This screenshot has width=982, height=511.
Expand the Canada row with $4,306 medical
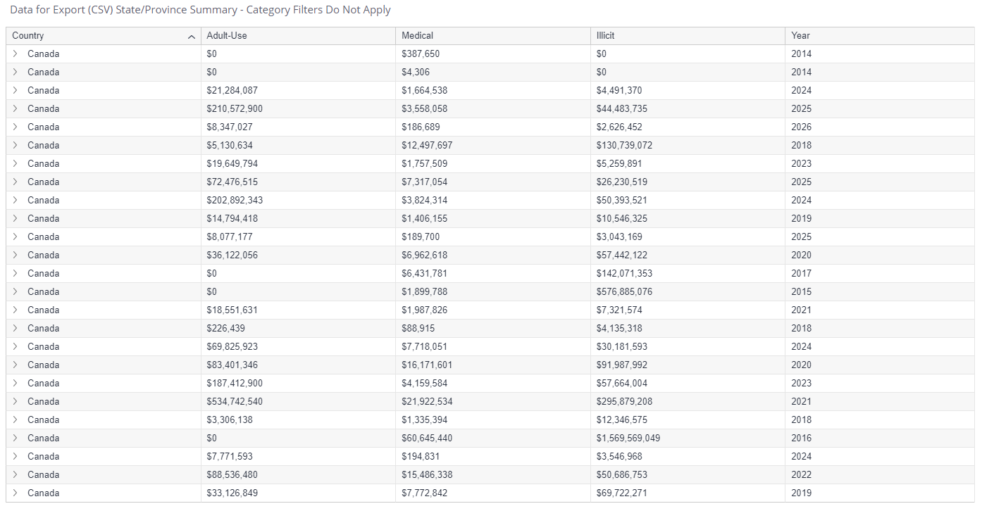(15, 72)
